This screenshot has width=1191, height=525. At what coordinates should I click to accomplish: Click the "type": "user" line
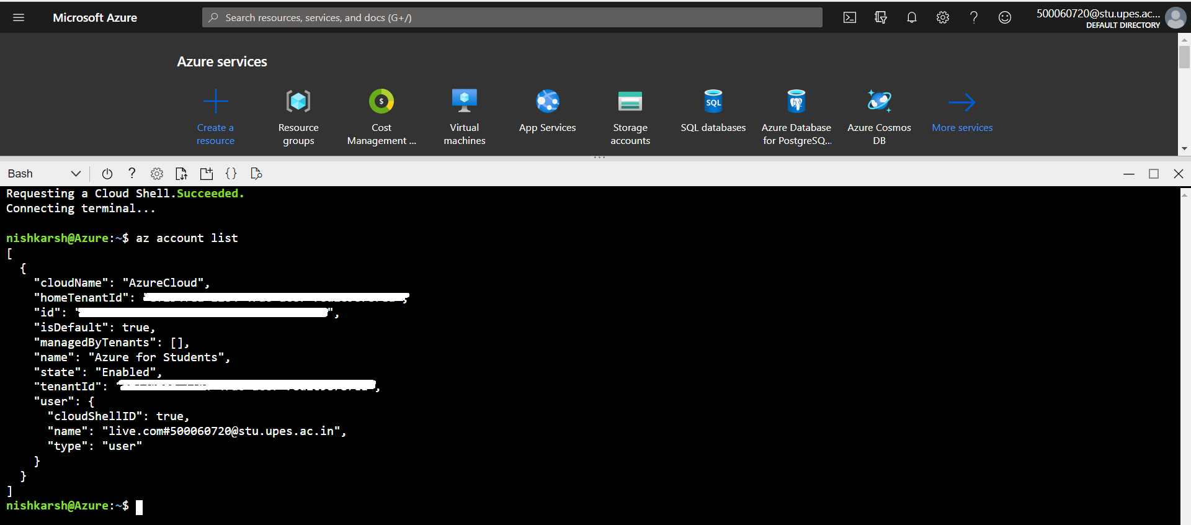(95, 446)
